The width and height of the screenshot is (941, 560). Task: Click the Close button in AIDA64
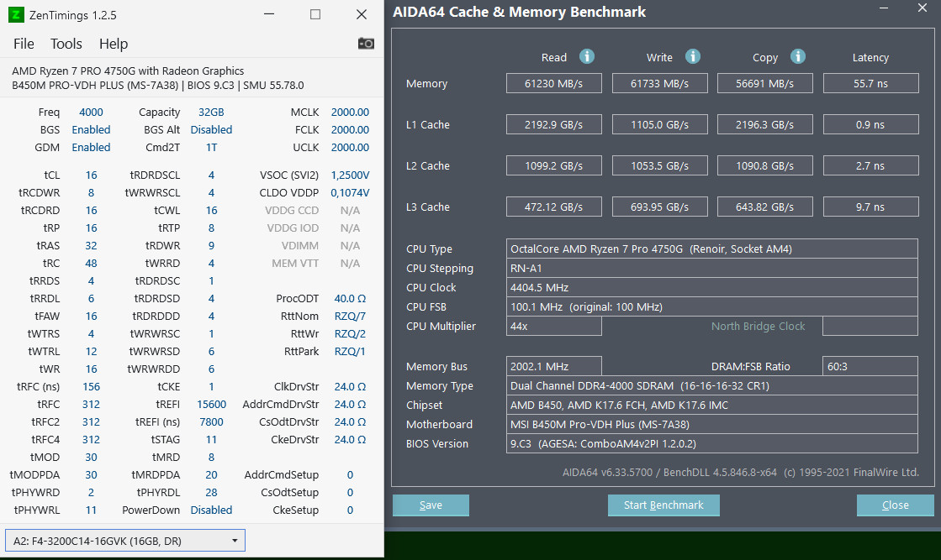(895, 505)
